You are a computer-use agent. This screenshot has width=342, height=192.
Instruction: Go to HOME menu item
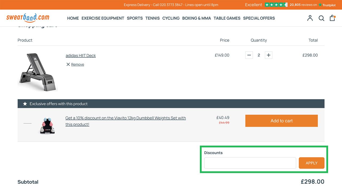tap(73, 18)
